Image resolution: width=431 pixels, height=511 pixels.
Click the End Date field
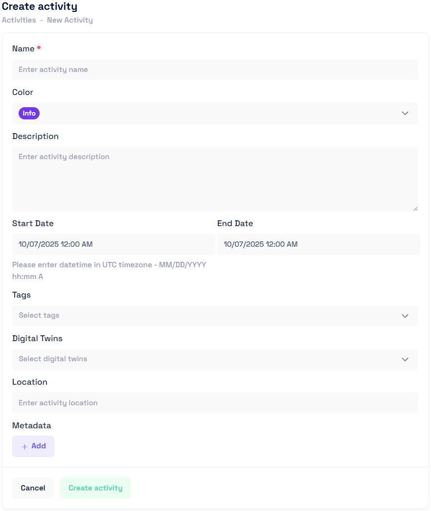[318, 244]
